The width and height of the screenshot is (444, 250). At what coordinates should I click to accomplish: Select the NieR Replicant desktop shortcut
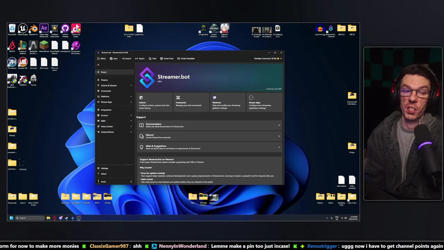tap(12, 81)
